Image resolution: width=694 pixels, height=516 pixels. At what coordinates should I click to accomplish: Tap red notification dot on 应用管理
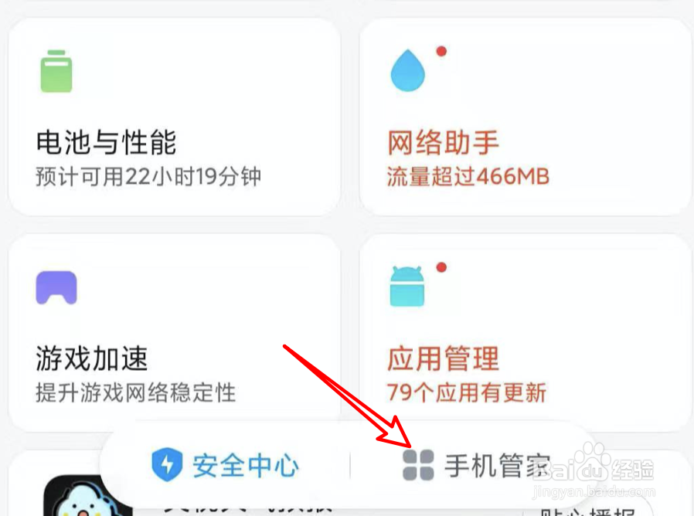441,267
